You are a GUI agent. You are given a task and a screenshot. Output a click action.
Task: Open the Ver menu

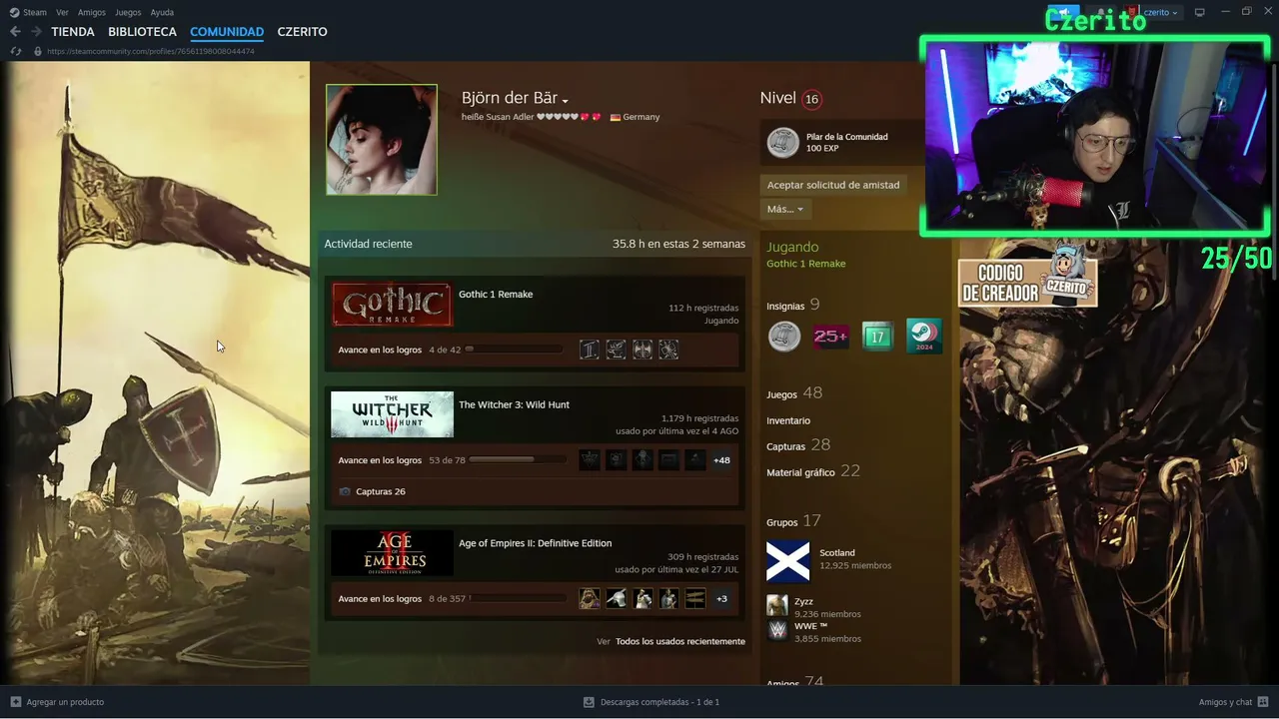coord(62,12)
